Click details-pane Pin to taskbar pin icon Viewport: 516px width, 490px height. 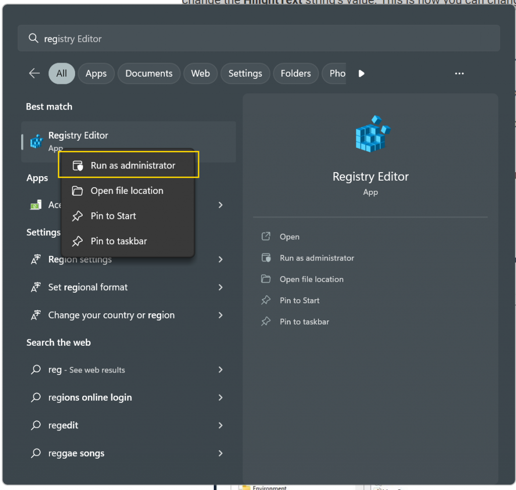266,321
